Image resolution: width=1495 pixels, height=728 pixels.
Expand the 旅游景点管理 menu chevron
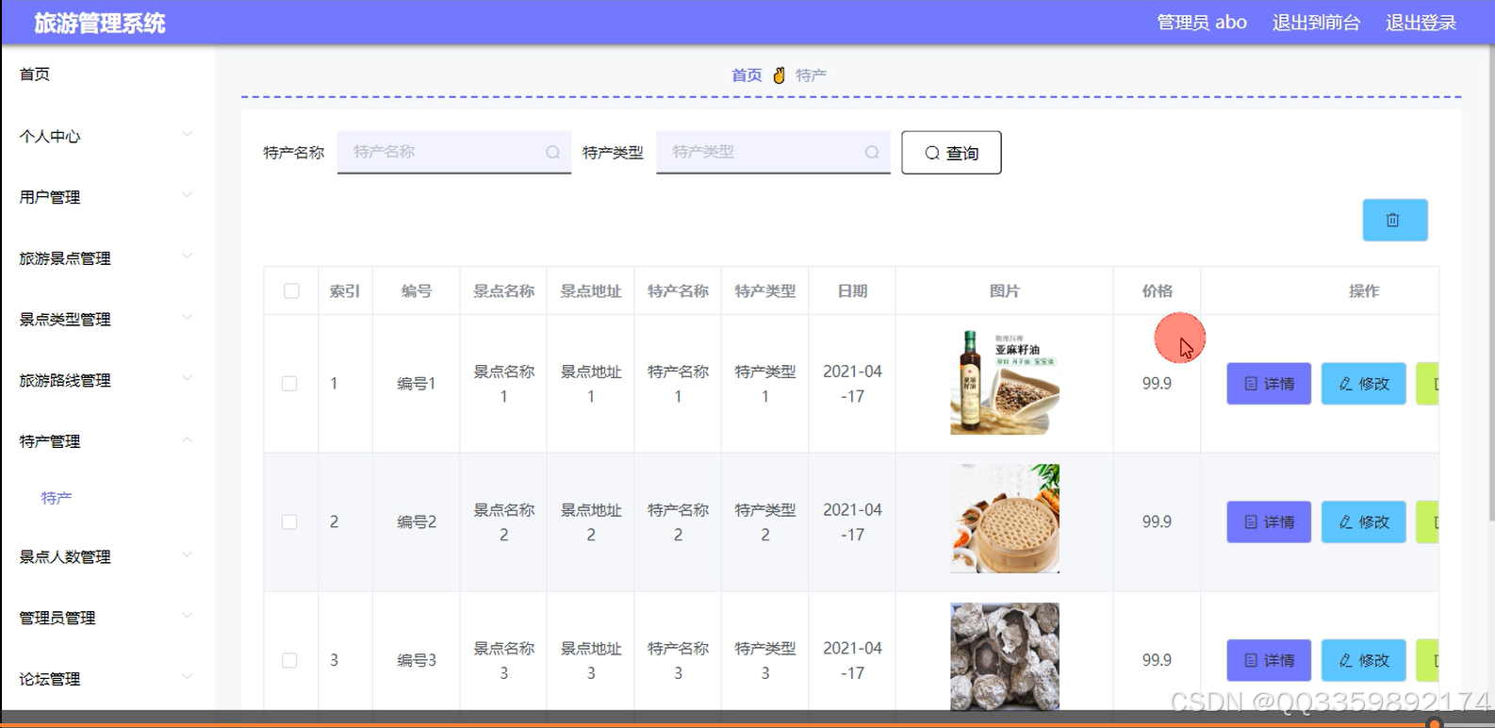(x=187, y=256)
